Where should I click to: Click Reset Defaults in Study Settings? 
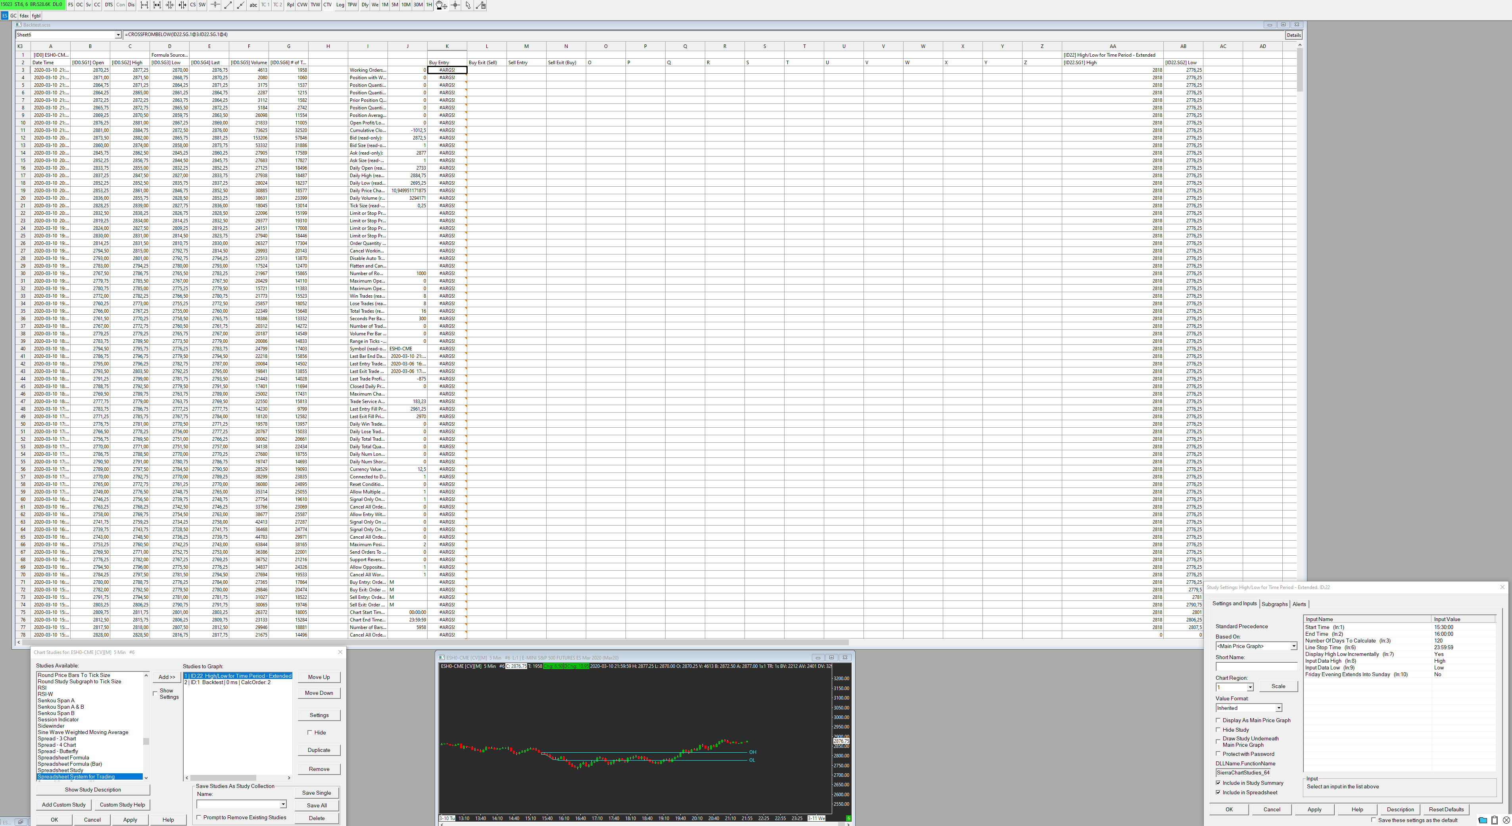[1446, 809]
